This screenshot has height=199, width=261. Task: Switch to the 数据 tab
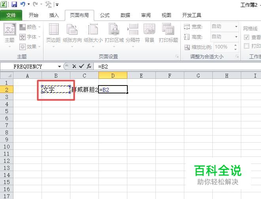coord(125,15)
